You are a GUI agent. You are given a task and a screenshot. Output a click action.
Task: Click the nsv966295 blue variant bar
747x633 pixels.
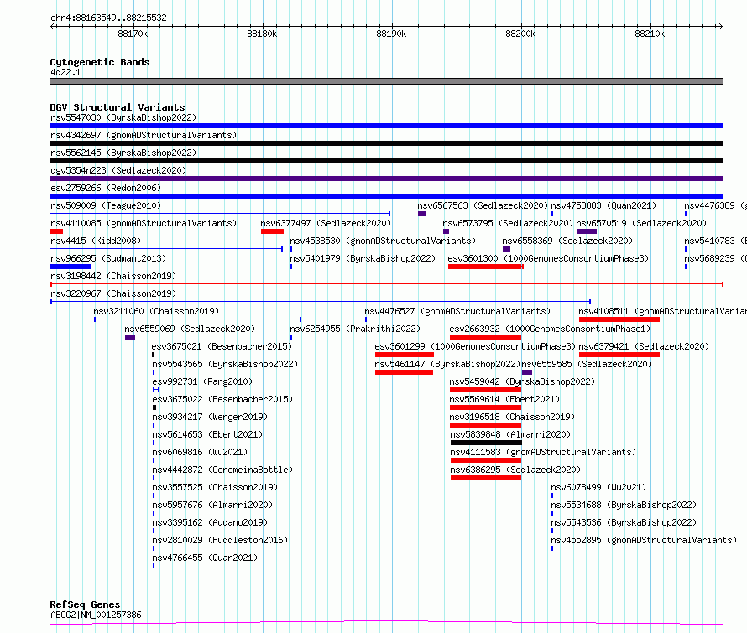[71, 267]
